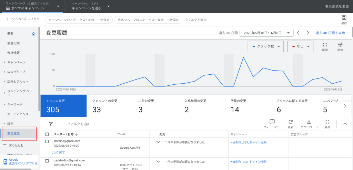The width and height of the screenshot is (353, 170).
Task: Select the 予算の変更 14 tab
Action: click(x=248, y=106)
